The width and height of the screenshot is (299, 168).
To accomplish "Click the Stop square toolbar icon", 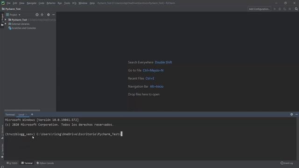I will click(290, 9).
